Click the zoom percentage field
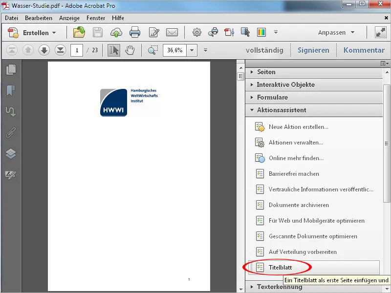Screen dimensions: 391x293 (175, 50)
